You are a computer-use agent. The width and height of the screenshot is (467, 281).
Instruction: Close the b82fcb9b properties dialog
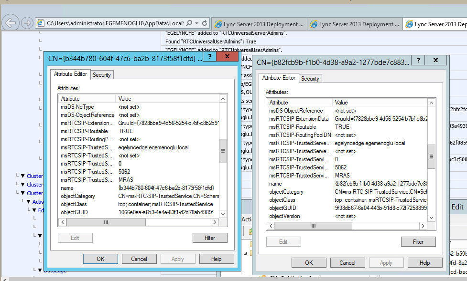click(x=435, y=61)
